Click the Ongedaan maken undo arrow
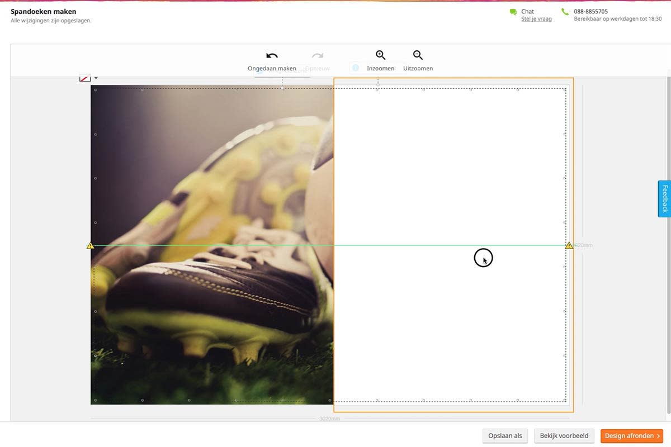This screenshot has height=447, width=671. pyautogui.click(x=272, y=55)
